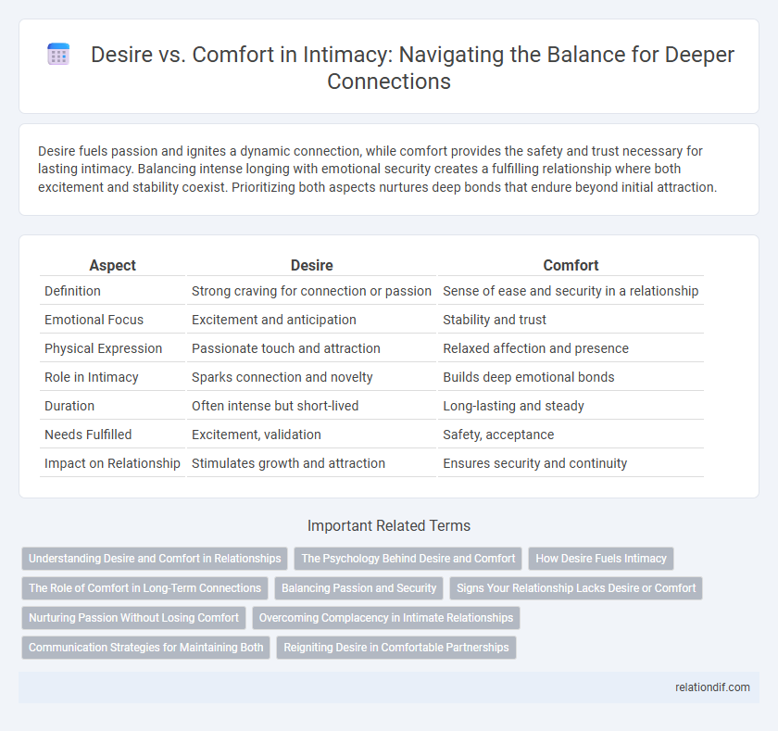
Task: Click the calendar grid icon beside the title
Action: pyautogui.click(x=58, y=55)
